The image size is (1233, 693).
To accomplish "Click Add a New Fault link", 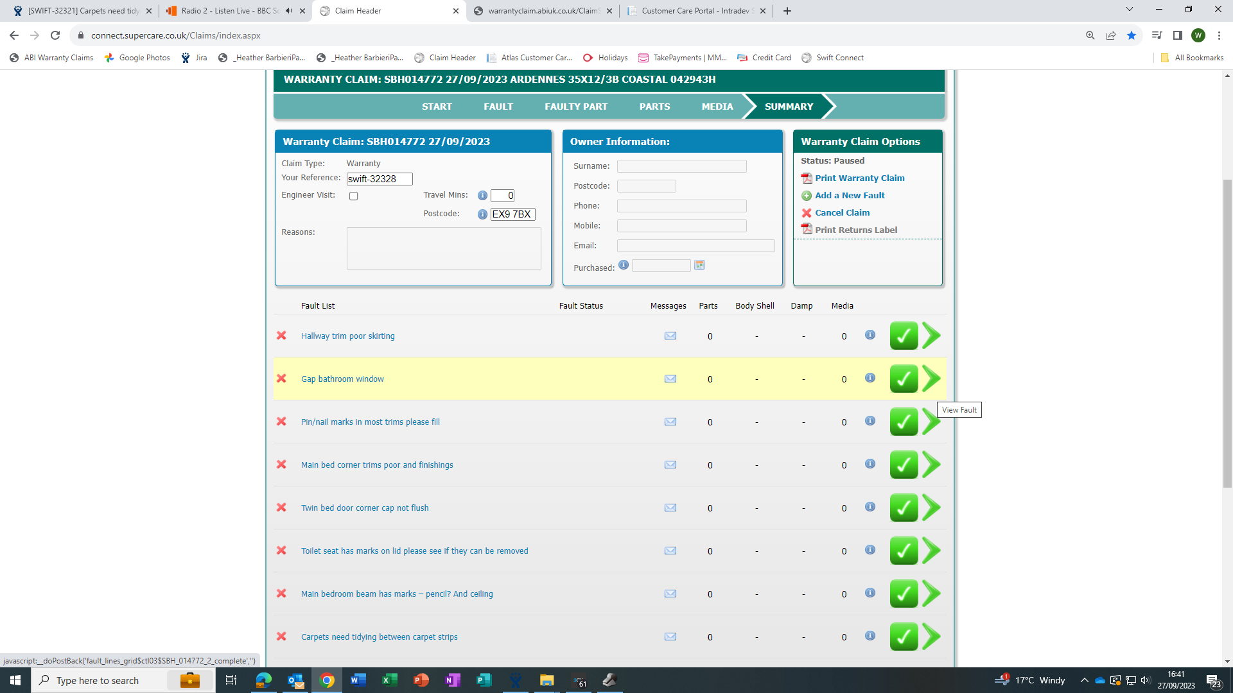I will [x=849, y=196].
